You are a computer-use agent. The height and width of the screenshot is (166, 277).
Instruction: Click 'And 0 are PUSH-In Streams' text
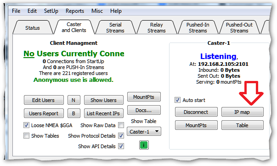73,67
